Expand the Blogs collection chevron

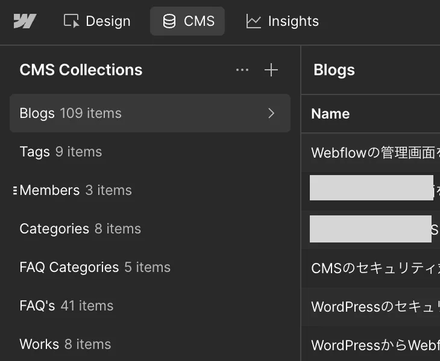271,113
